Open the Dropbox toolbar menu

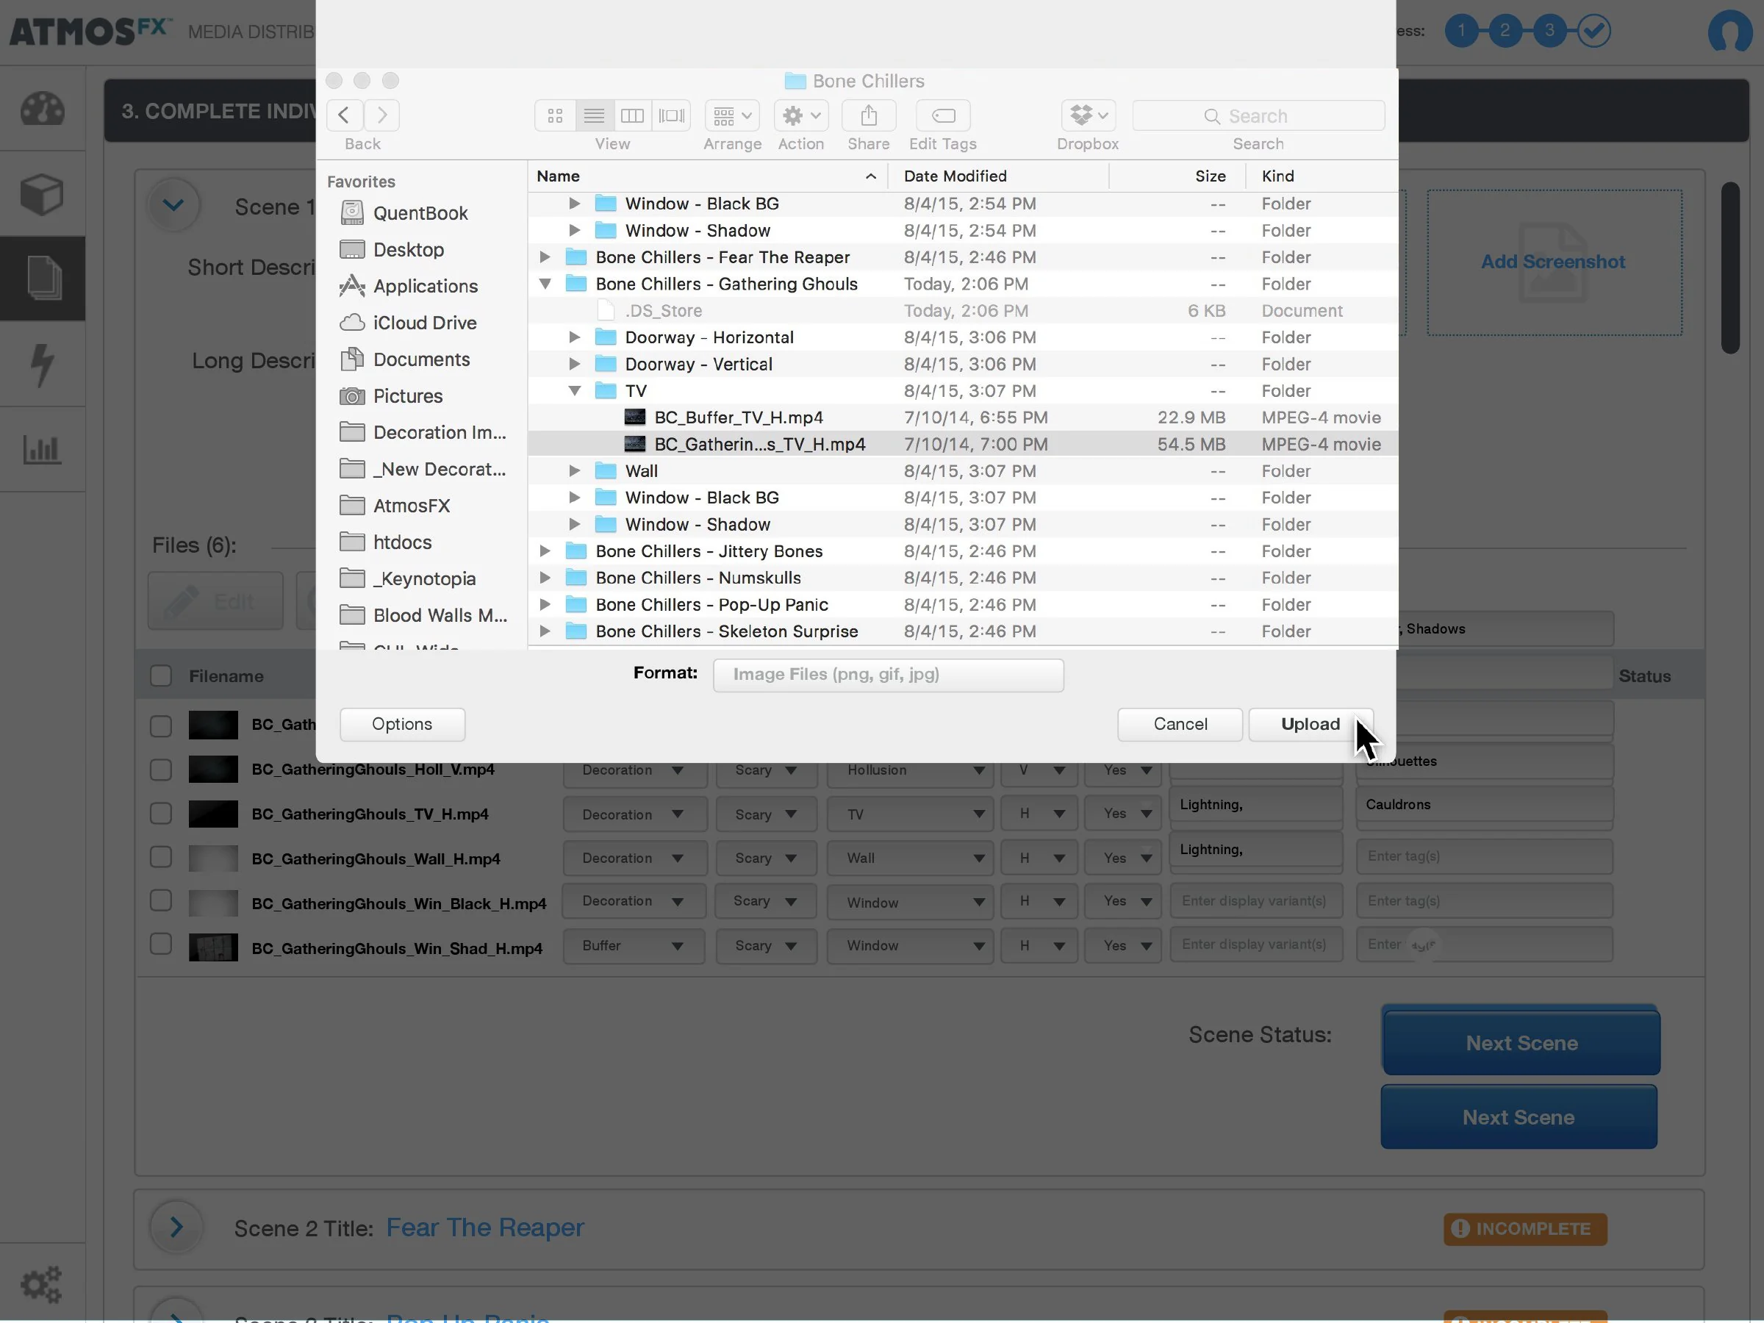click(x=1088, y=115)
